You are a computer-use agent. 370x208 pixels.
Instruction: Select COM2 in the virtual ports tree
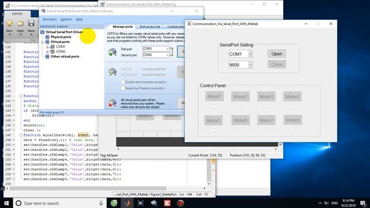[60, 51]
